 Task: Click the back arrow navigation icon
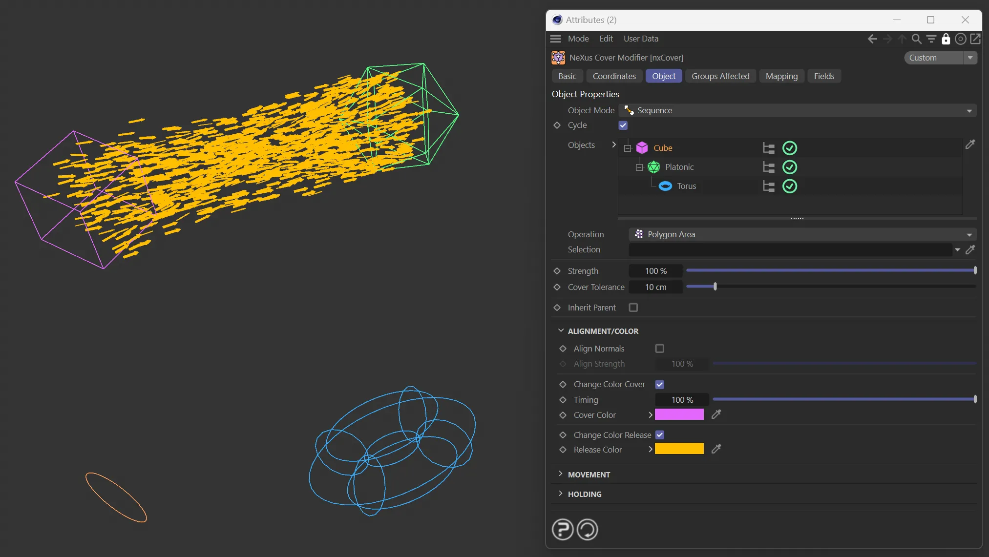coord(872,39)
